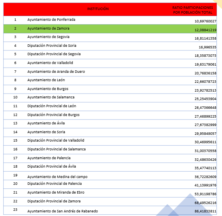This screenshot has height=216, width=222.
Task: Select the Ayuntamiento de Segovia cell
Action: click(48, 37)
